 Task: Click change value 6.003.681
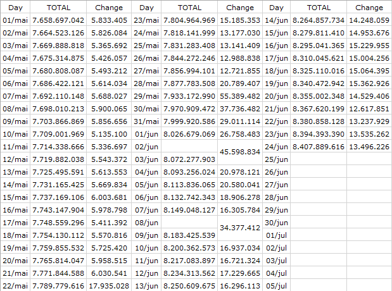109,197
